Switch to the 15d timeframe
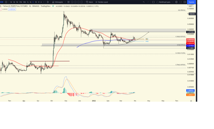The width and height of the screenshot is (214, 129). pos(21,2)
